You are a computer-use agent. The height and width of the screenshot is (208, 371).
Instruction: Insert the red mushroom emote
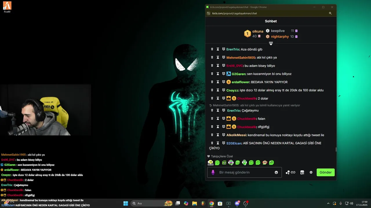coord(265,163)
